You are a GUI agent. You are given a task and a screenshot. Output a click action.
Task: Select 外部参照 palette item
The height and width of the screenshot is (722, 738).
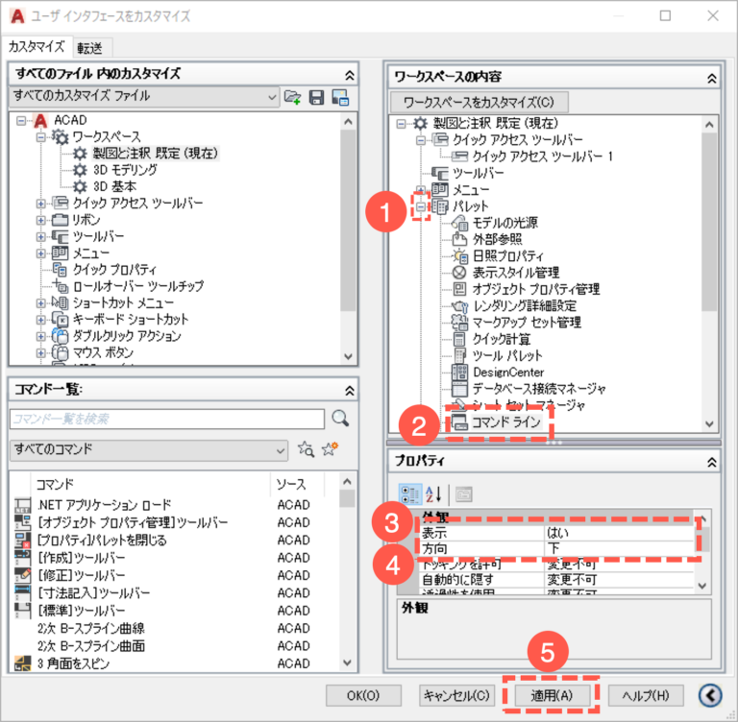click(497, 239)
